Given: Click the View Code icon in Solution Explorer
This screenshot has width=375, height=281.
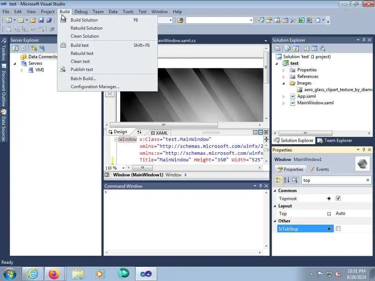Looking at the screenshot, I should point(307,49).
